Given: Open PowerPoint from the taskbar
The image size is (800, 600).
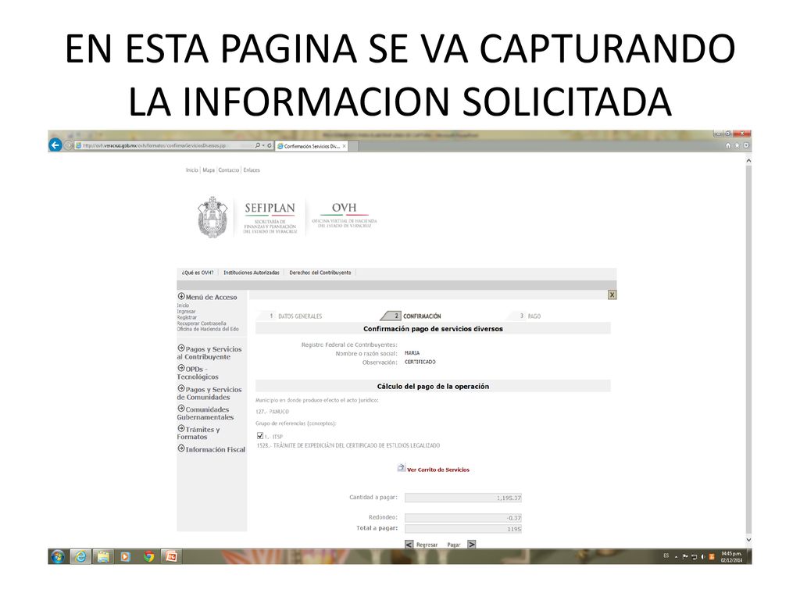Looking at the screenshot, I should pyautogui.click(x=171, y=556).
